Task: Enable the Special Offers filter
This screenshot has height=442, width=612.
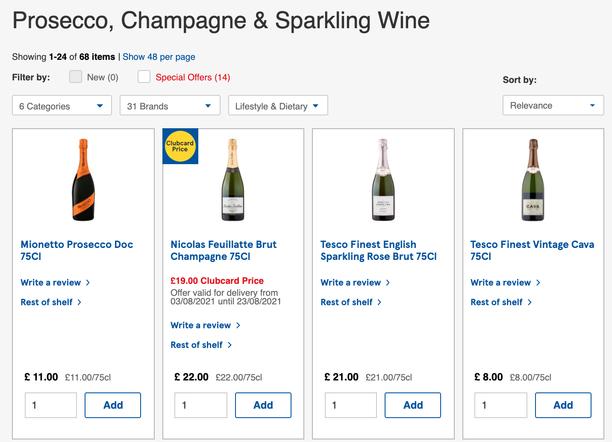Action: tap(144, 77)
